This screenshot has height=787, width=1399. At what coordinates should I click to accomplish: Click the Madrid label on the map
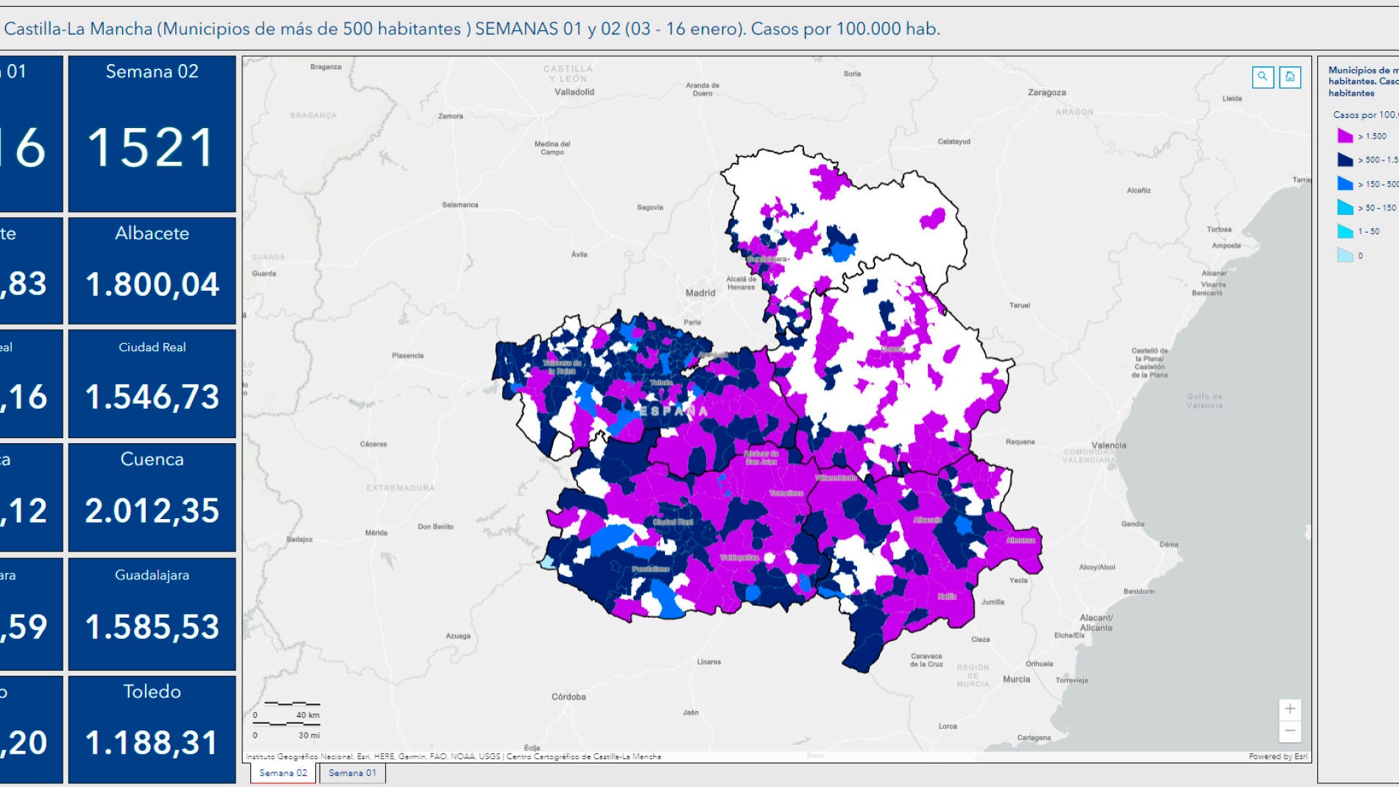point(700,293)
